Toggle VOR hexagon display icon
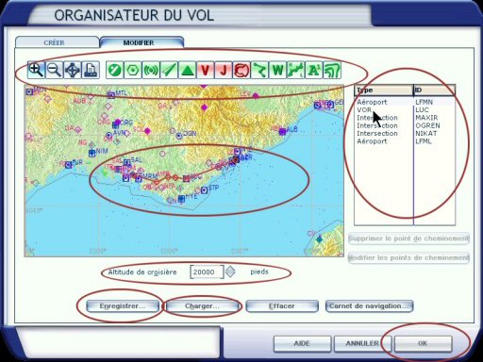 coord(133,70)
